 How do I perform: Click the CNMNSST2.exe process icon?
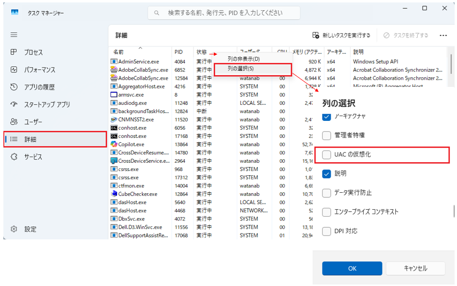tap(114, 119)
